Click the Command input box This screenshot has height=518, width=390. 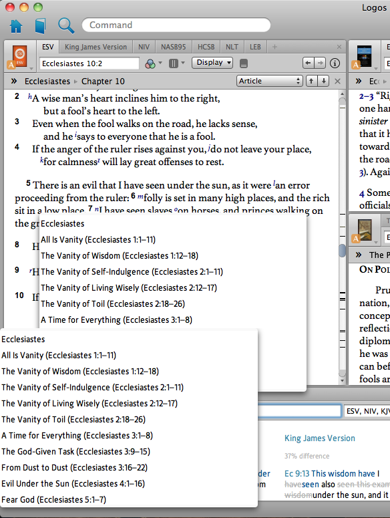pyautogui.click(x=176, y=25)
